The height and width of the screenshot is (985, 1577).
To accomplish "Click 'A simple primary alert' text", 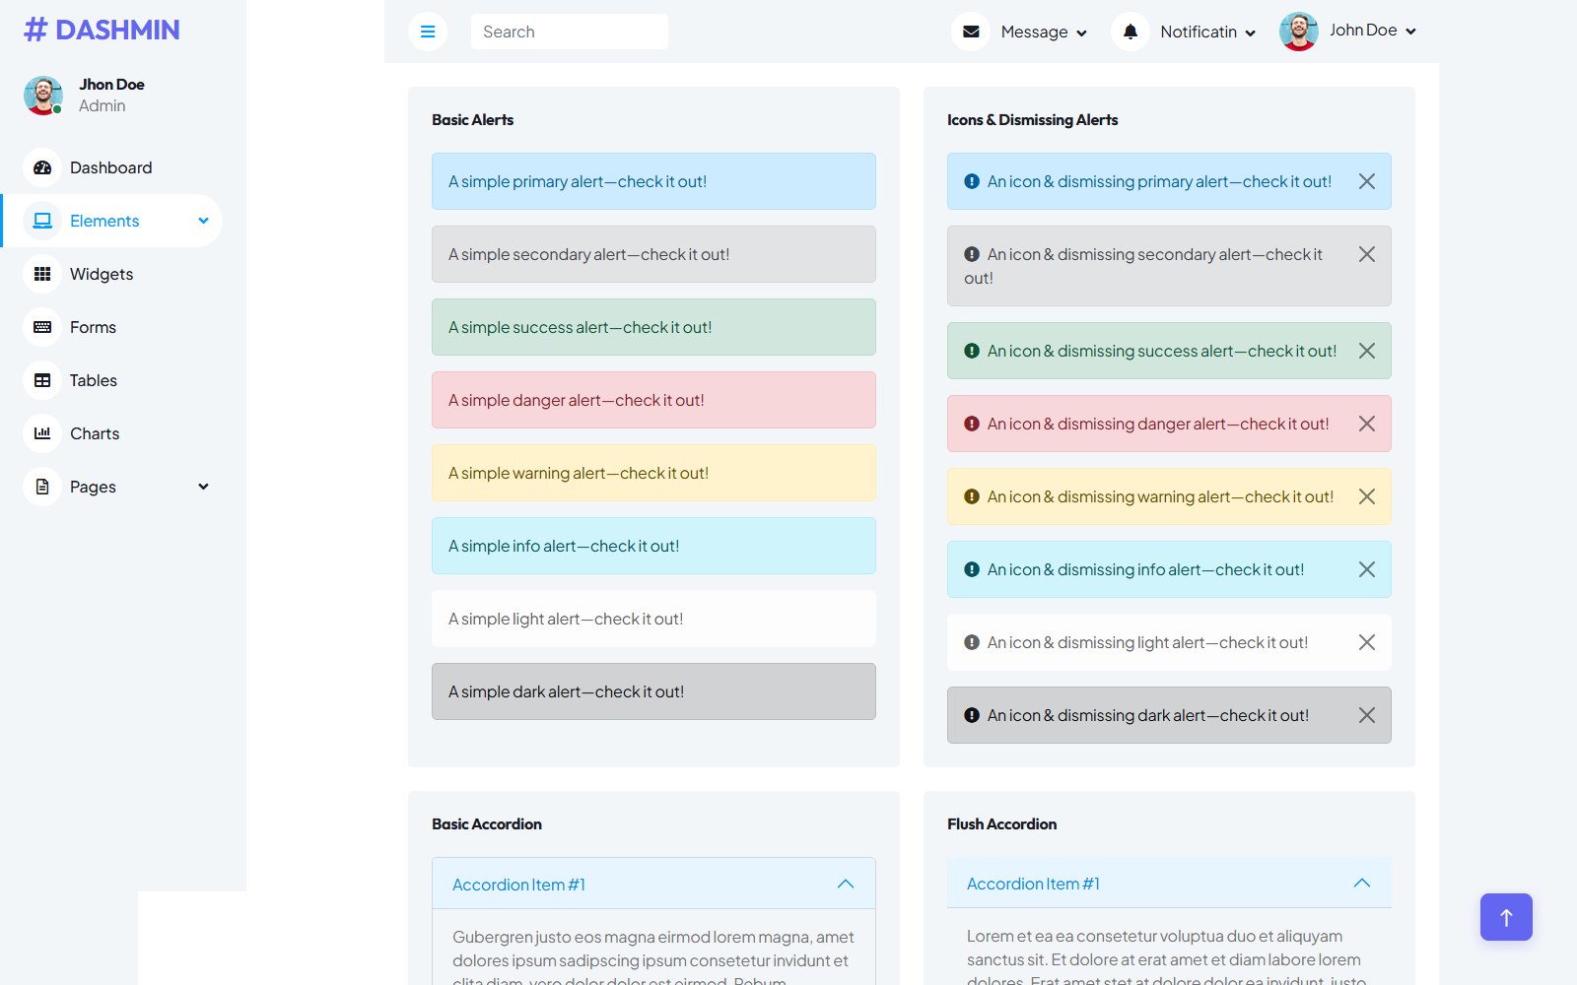I will (578, 181).
